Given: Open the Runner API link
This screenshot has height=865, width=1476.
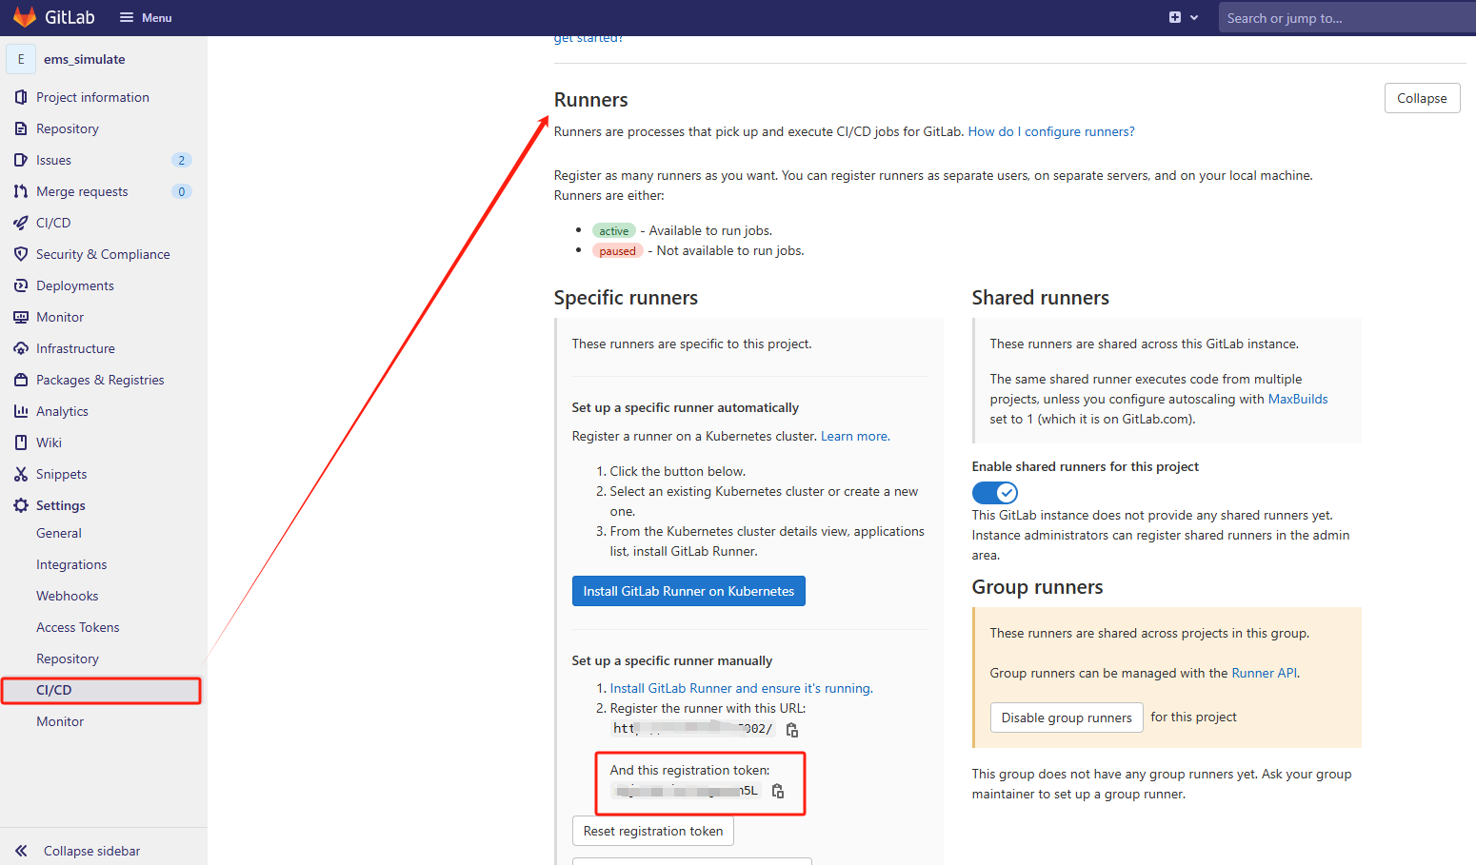Looking at the screenshot, I should coord(1265,673).
